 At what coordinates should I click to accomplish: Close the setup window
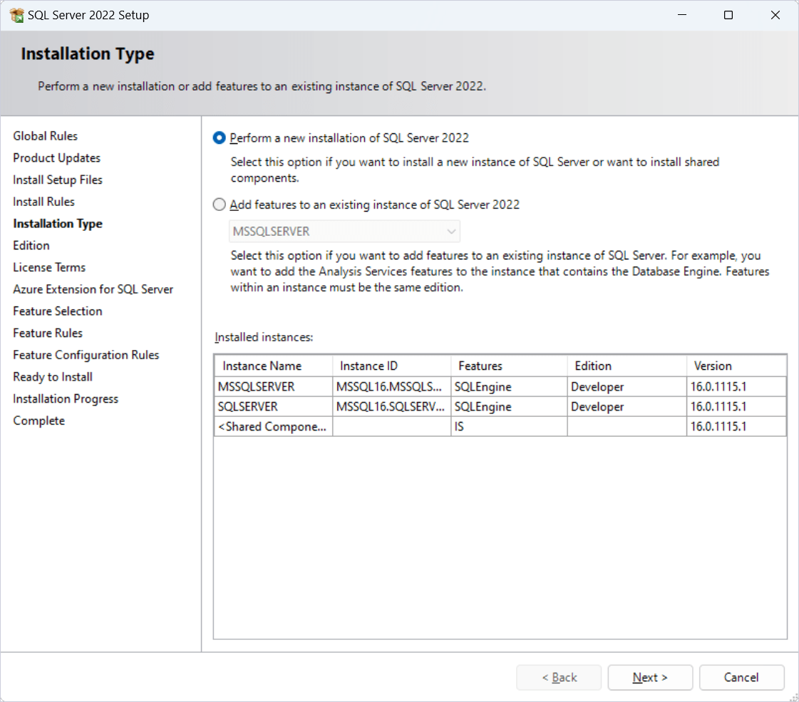775,15
